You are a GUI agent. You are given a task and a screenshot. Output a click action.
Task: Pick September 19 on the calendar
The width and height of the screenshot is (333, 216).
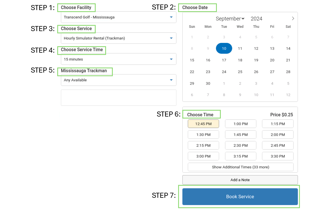[x=256, y=60]
